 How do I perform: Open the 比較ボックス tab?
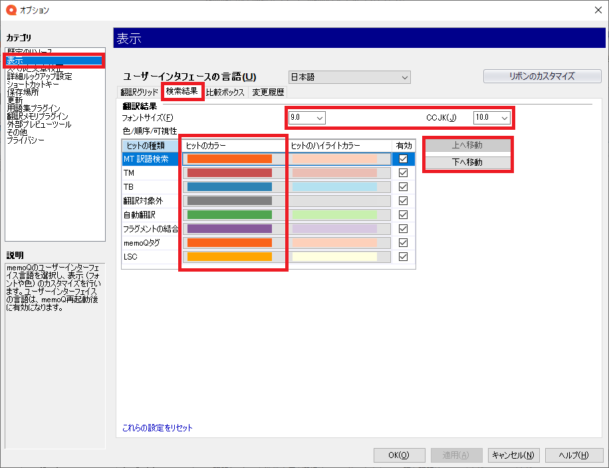coord(225,93)
